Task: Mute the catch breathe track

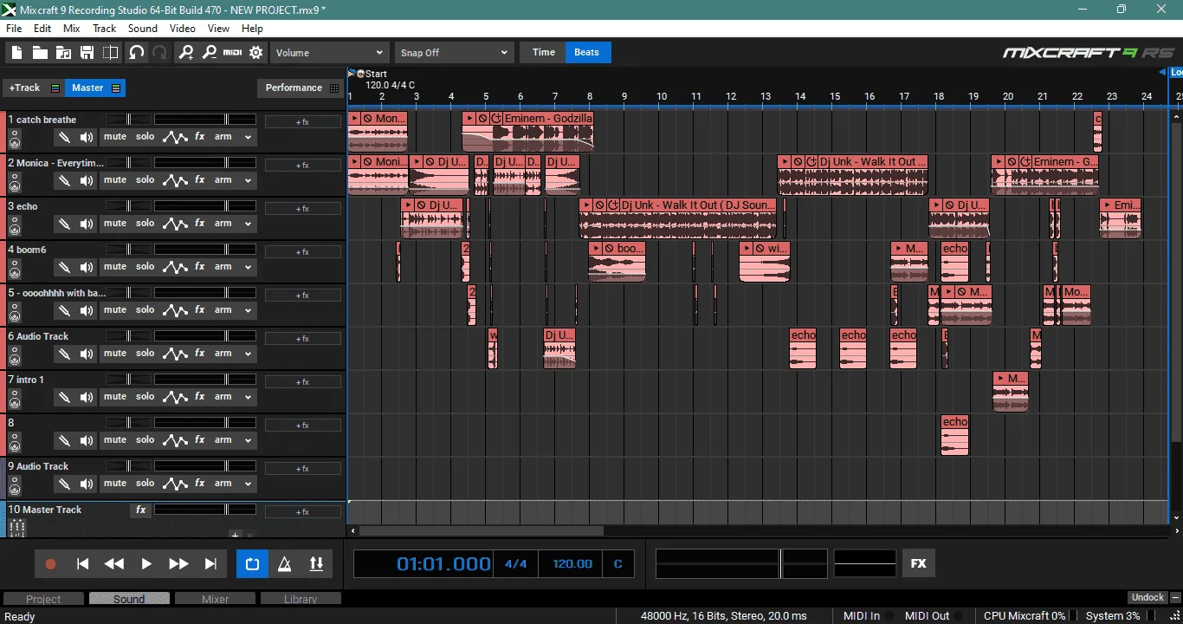Action: (115, 137)
